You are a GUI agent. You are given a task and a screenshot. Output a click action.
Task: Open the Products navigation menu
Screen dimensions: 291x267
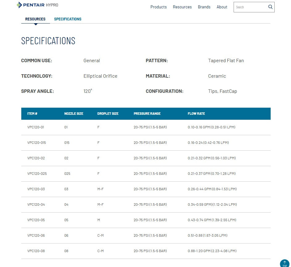(158, 7)
